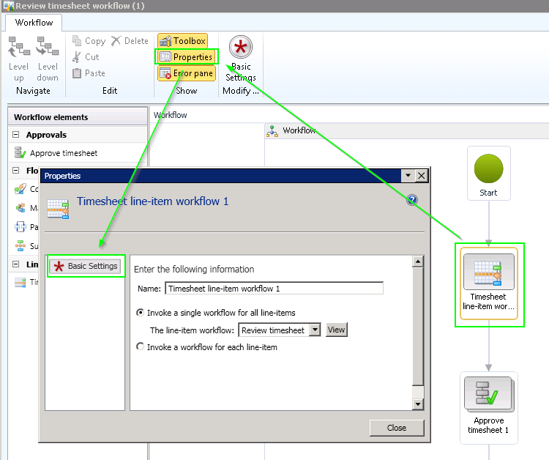Select the Timesheet line-item workflow node
549x460 pixels.
click(488, 283)
